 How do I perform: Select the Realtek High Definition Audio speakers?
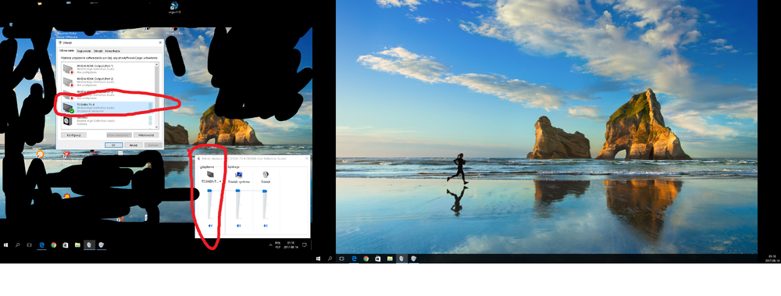coord(108,120)
